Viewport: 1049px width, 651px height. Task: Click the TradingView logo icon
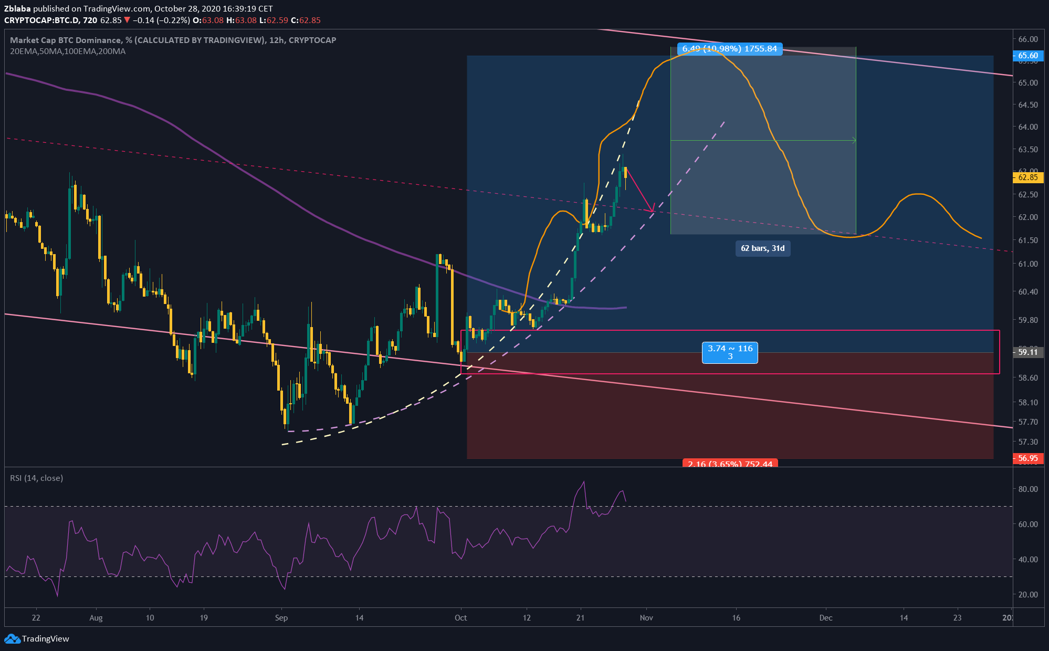[12, 639]
